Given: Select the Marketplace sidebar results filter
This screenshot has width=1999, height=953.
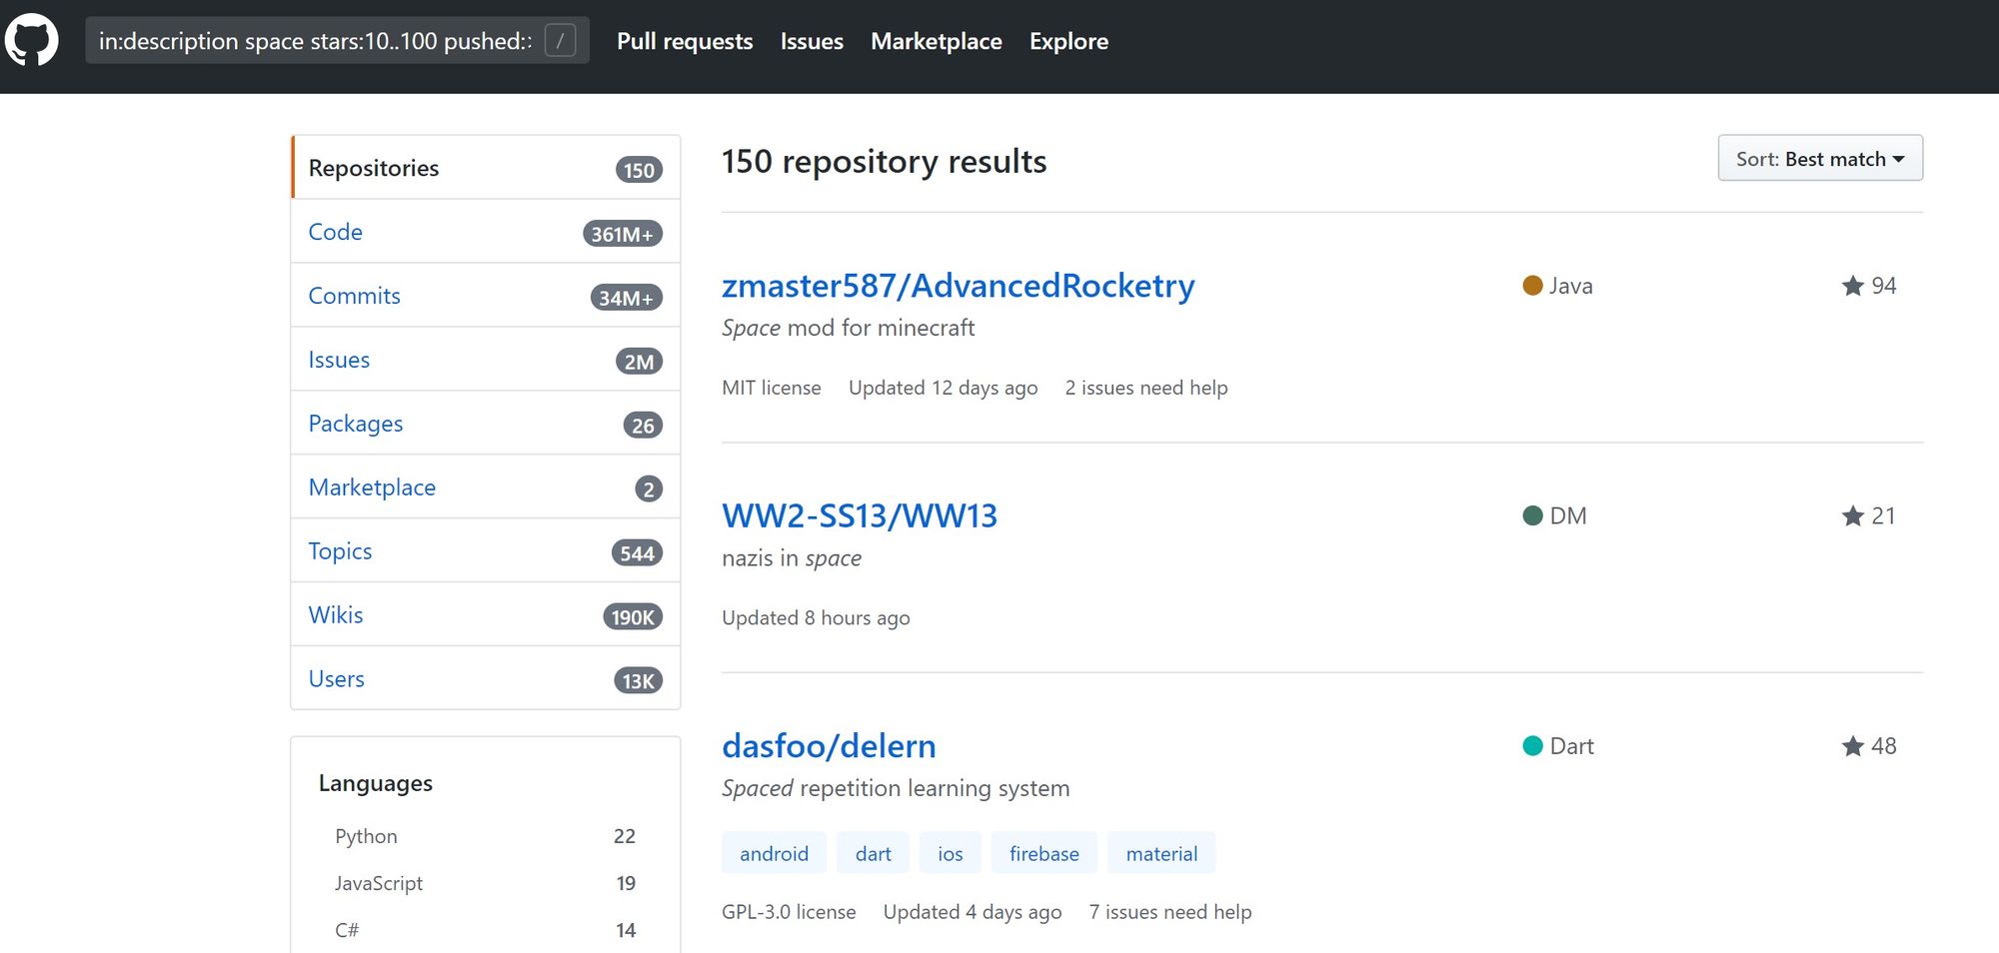Looking at the screenshot, I should (486, 487).
